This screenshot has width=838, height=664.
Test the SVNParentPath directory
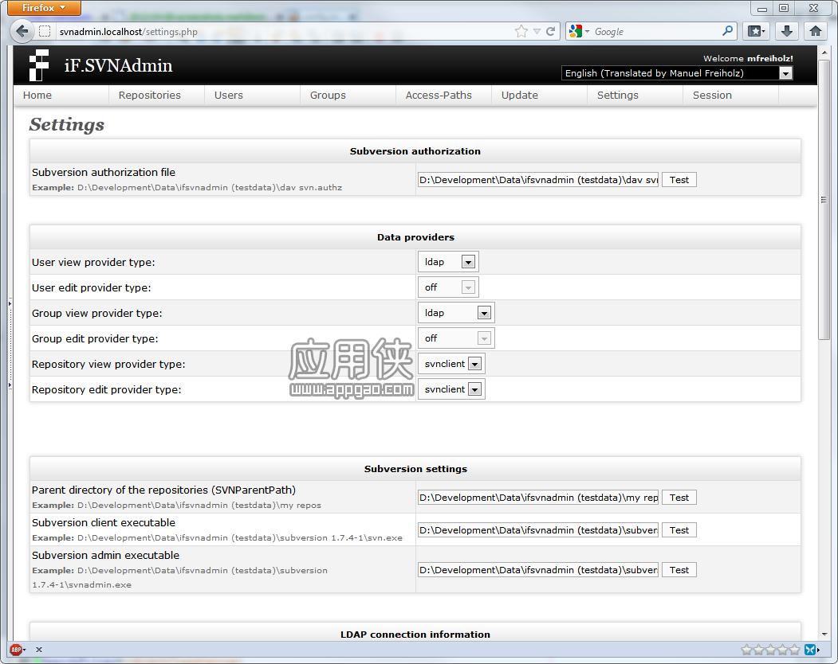tap(679, 498)
